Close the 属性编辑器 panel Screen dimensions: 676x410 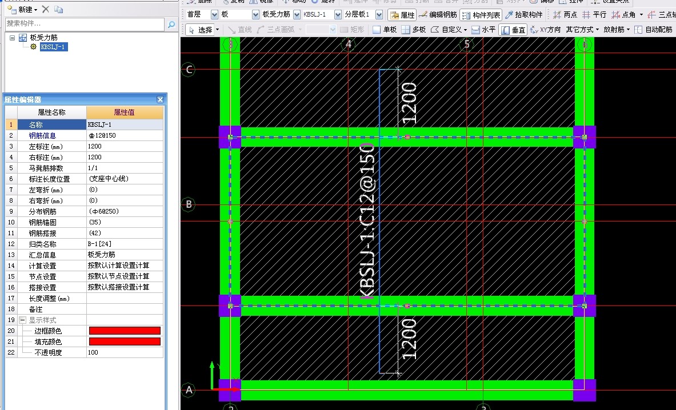click(x=161, y=99)
